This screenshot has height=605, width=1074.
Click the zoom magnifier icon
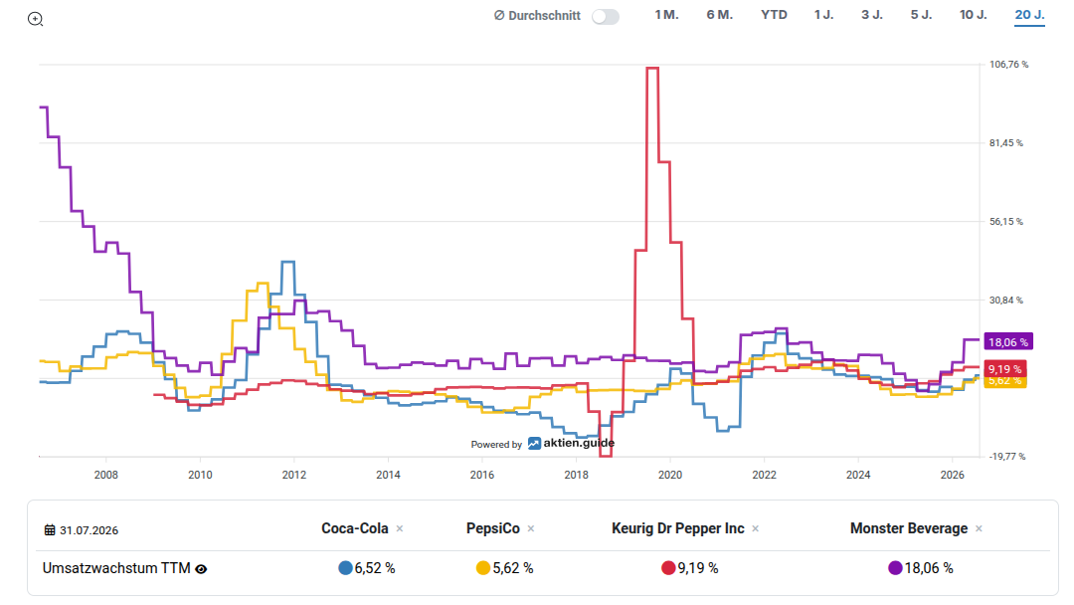coord(35,19)
